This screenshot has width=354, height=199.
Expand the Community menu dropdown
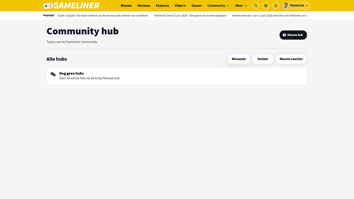click(218, 6)
